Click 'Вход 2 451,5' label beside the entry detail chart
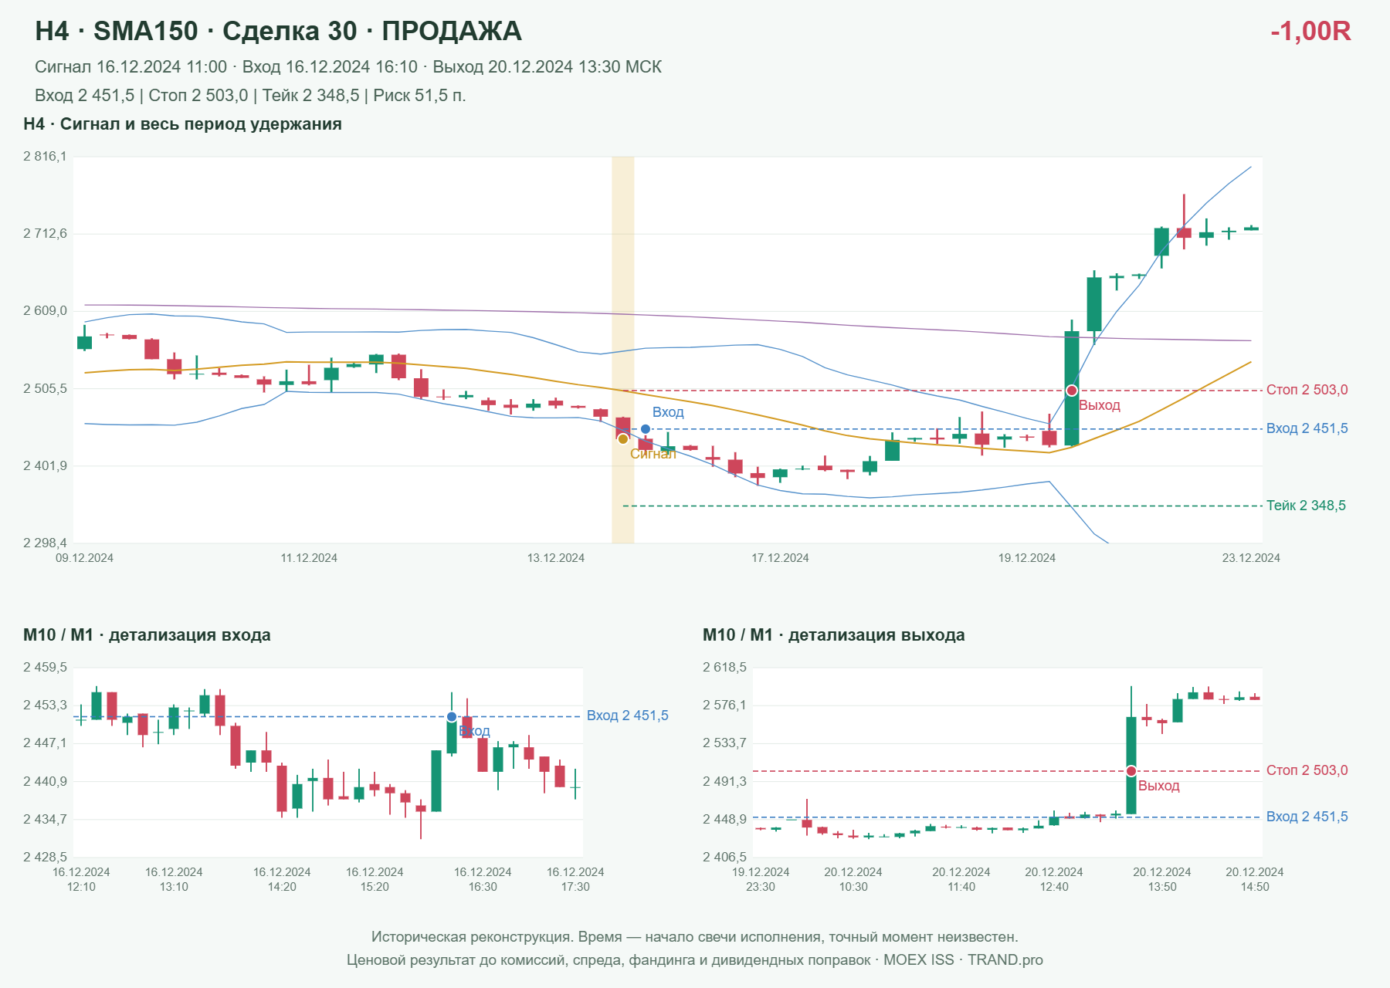Viewport: 1390px width, 988px height. pos(628,716)
